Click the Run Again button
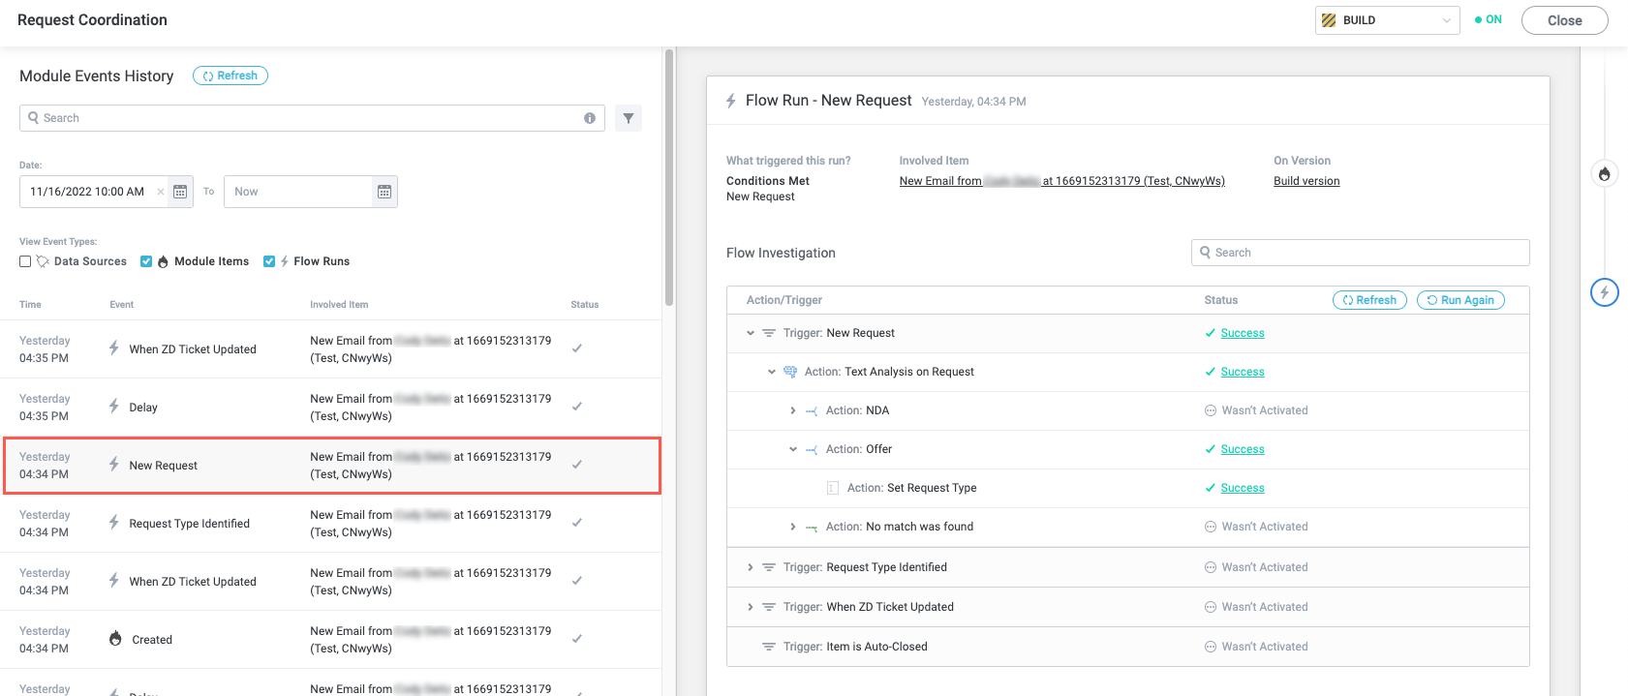Screen dimensions: 1628x696 pyautogui.click(x=1459, y=300)
